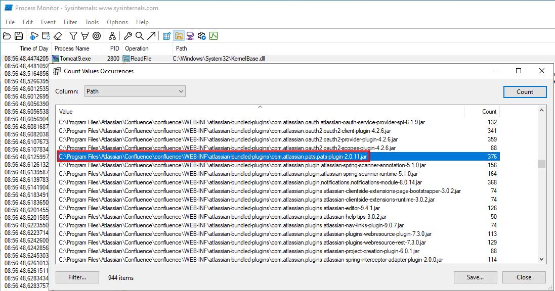Sort by the Value column header
Screen dimensions: 555x291
tap(260, 111)
